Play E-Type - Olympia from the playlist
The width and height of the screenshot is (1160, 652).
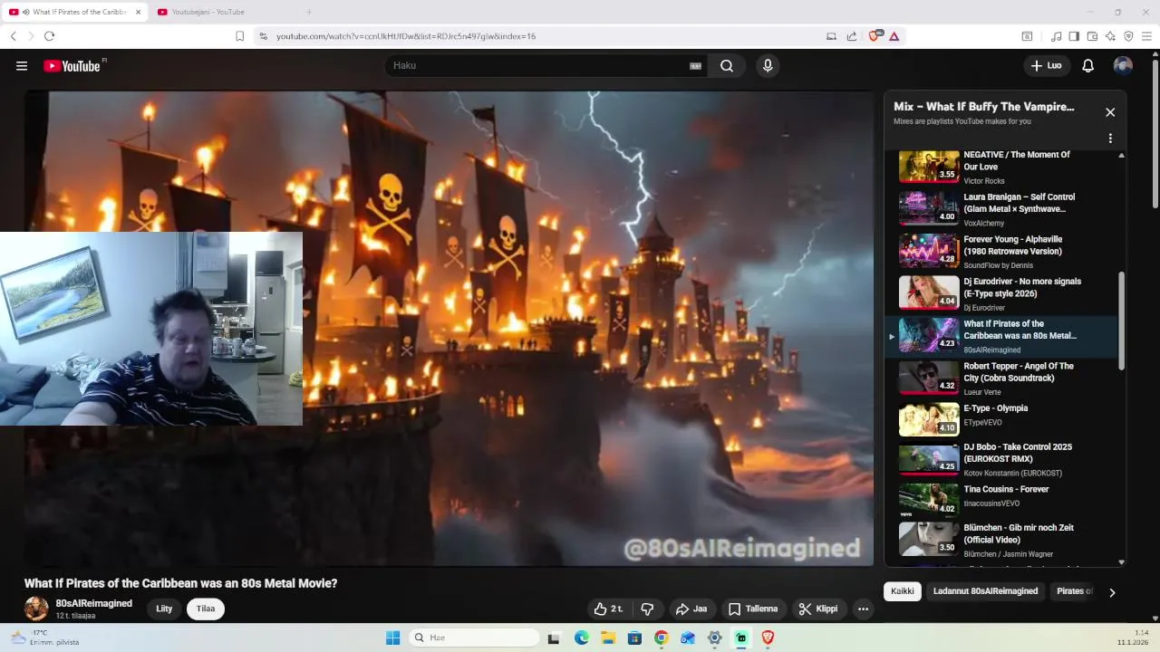1001,420
